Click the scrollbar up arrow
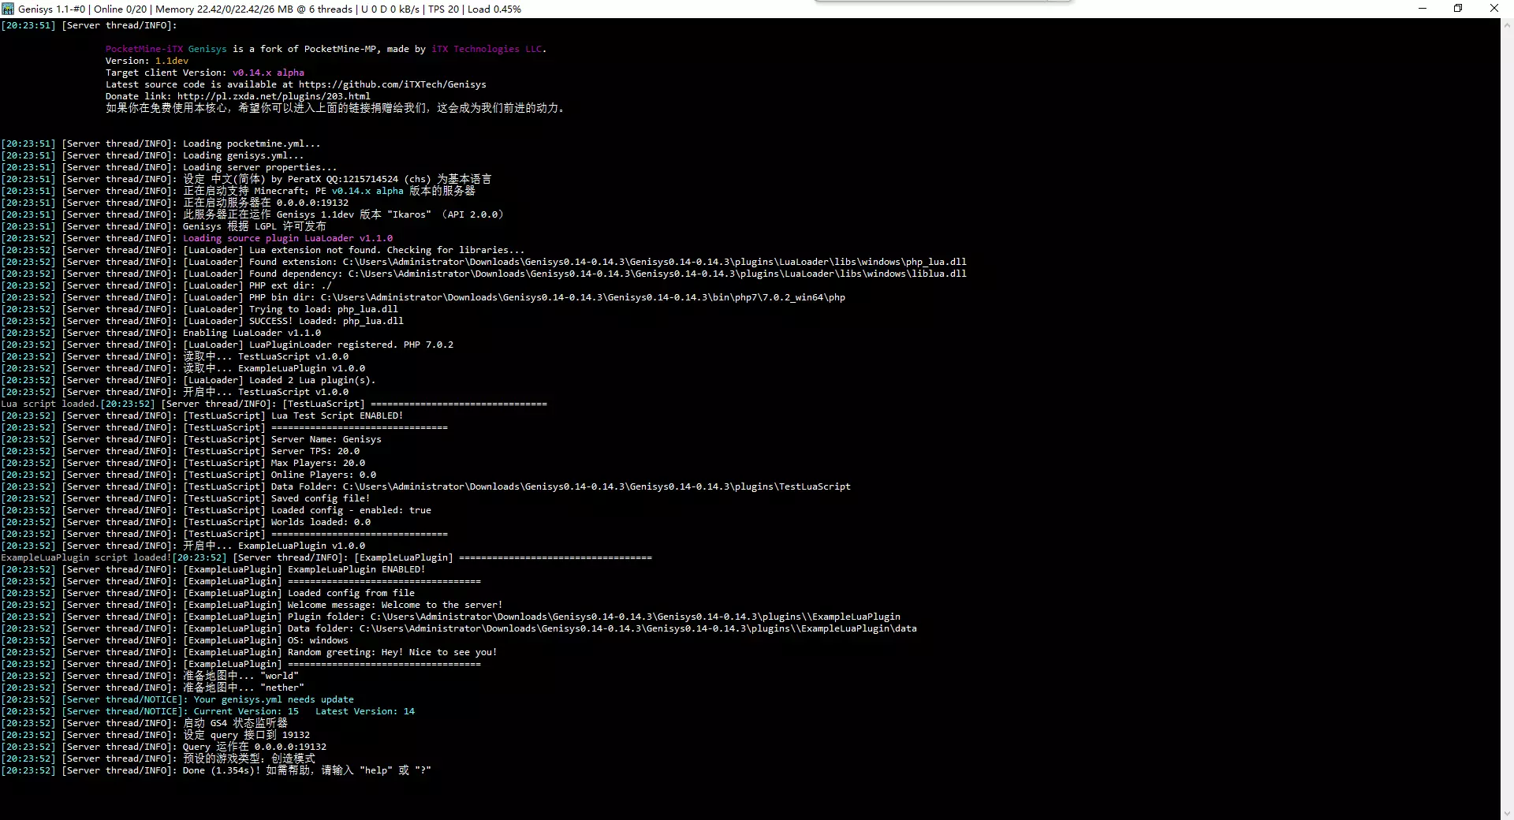 1507,25
